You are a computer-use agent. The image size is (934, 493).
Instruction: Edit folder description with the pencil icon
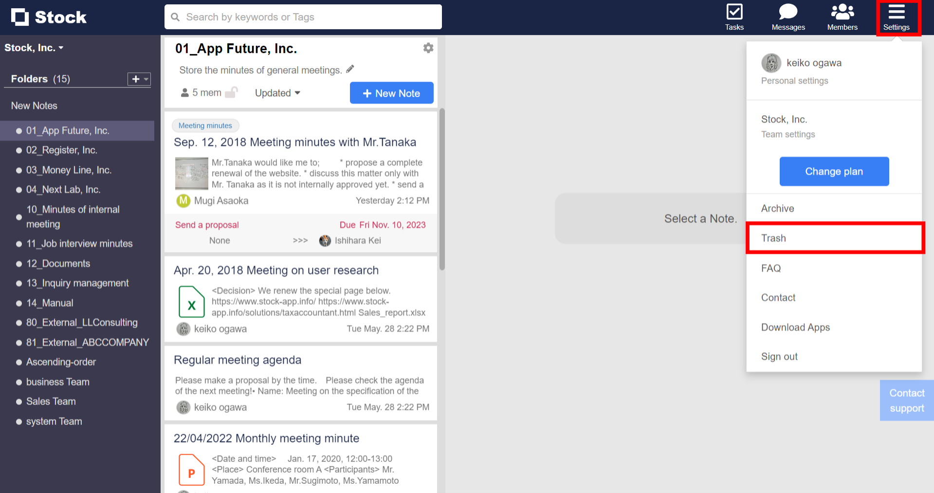tap(350, 69)
